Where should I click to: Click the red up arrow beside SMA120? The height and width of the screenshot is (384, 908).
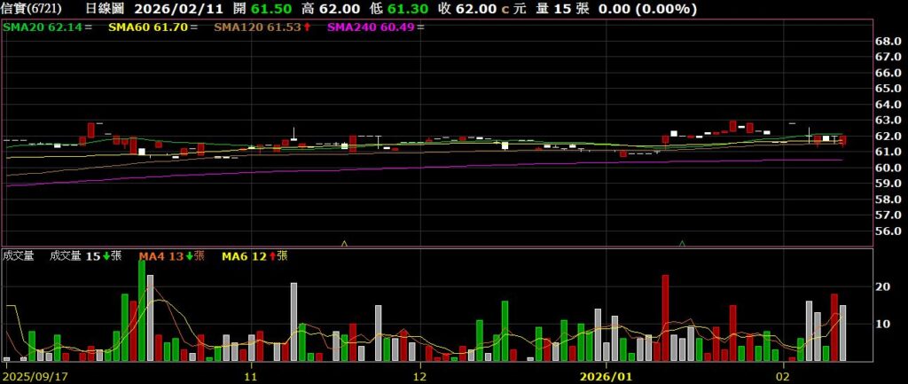(306, 27)
